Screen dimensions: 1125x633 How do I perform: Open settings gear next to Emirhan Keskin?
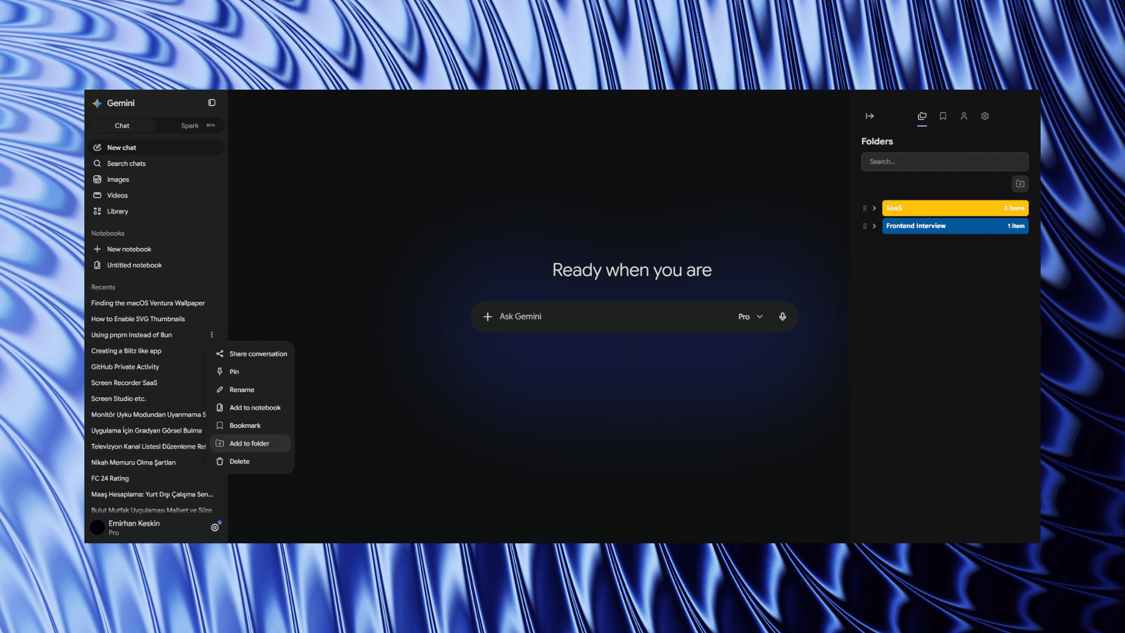[x=215, y=527]
